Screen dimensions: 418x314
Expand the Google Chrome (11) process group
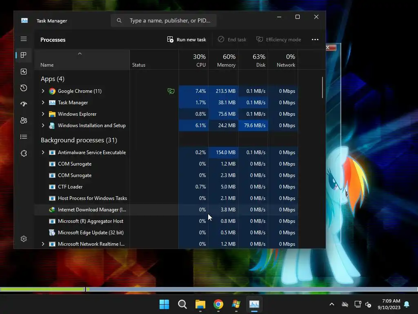[x=43, y=91]
